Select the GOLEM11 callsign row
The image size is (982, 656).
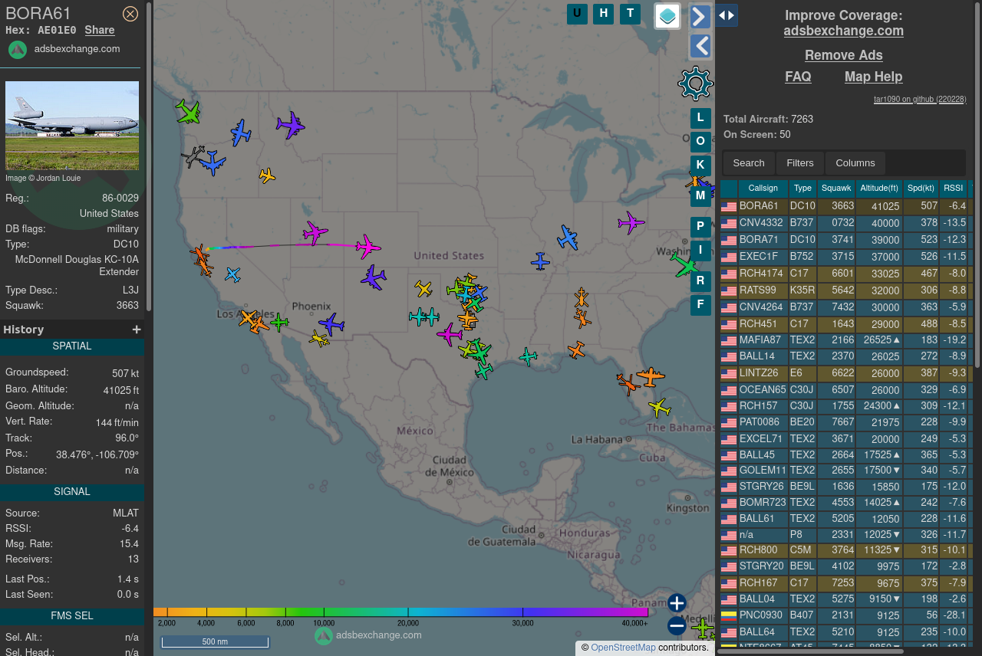pos(846,471)
